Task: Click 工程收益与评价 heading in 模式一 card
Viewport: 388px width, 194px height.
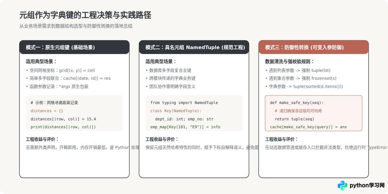Action: [x=42, y=139]
